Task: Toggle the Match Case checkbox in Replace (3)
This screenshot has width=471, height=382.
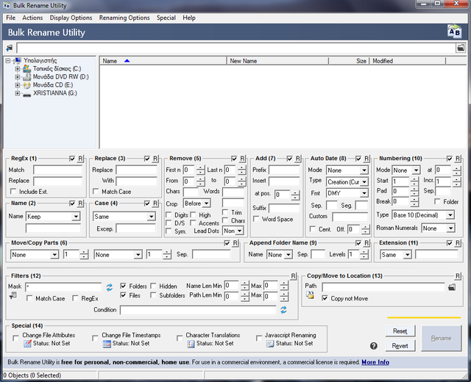Action: coord(96,191)
